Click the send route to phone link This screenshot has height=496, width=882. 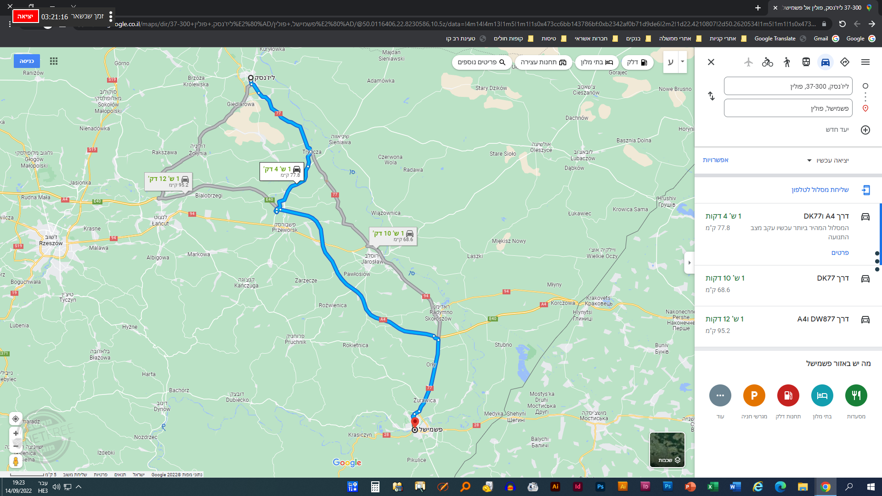[820, 190]
